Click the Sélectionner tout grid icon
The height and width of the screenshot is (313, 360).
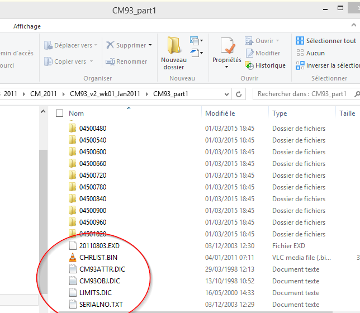(x=300, y=41)
